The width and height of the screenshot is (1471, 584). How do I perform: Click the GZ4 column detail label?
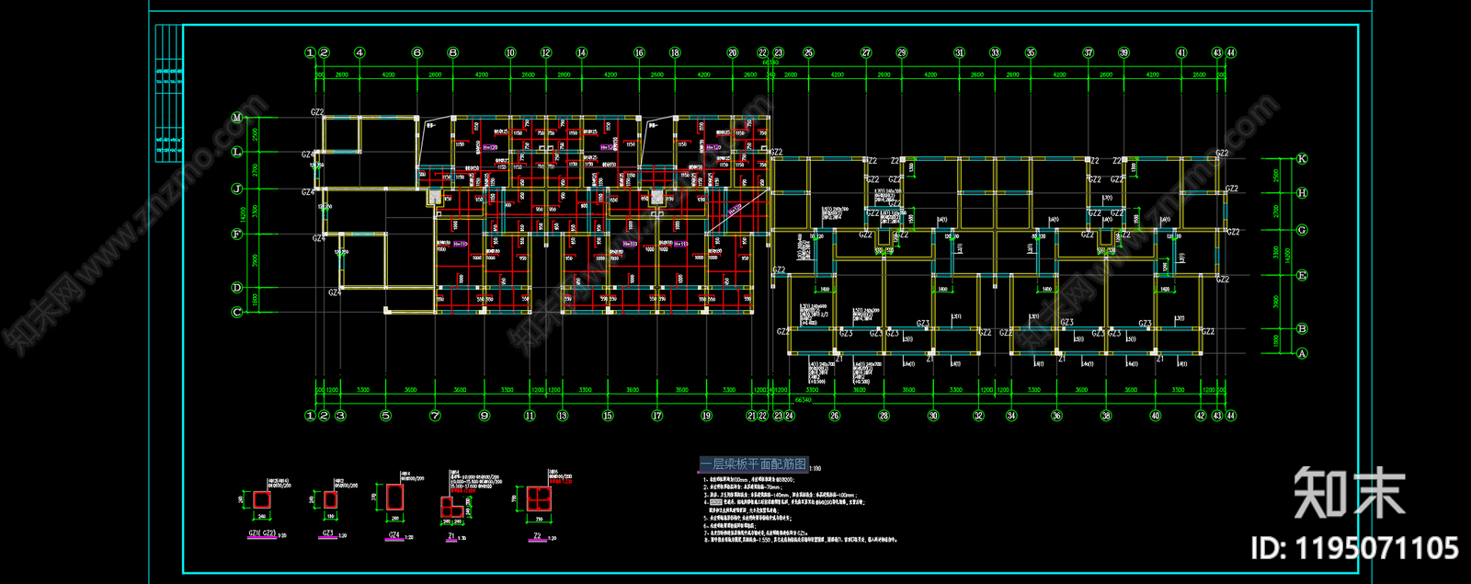[394, 534]
